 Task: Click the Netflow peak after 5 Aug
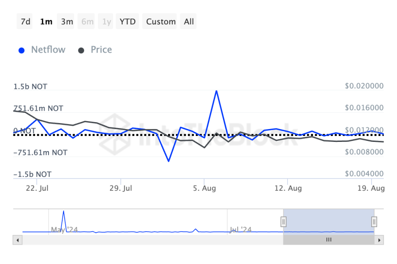tap(216, 91)
